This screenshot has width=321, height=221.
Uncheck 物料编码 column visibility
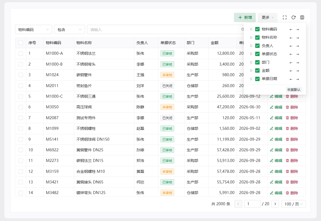click(257, 29)
